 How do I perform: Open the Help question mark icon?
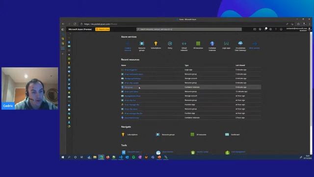(x=276, y=29)
